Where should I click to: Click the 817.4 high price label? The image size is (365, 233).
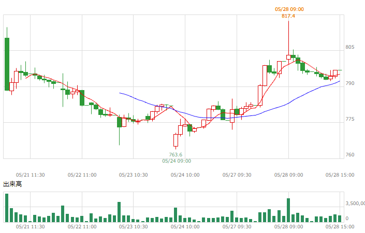(x=288, y=16)
